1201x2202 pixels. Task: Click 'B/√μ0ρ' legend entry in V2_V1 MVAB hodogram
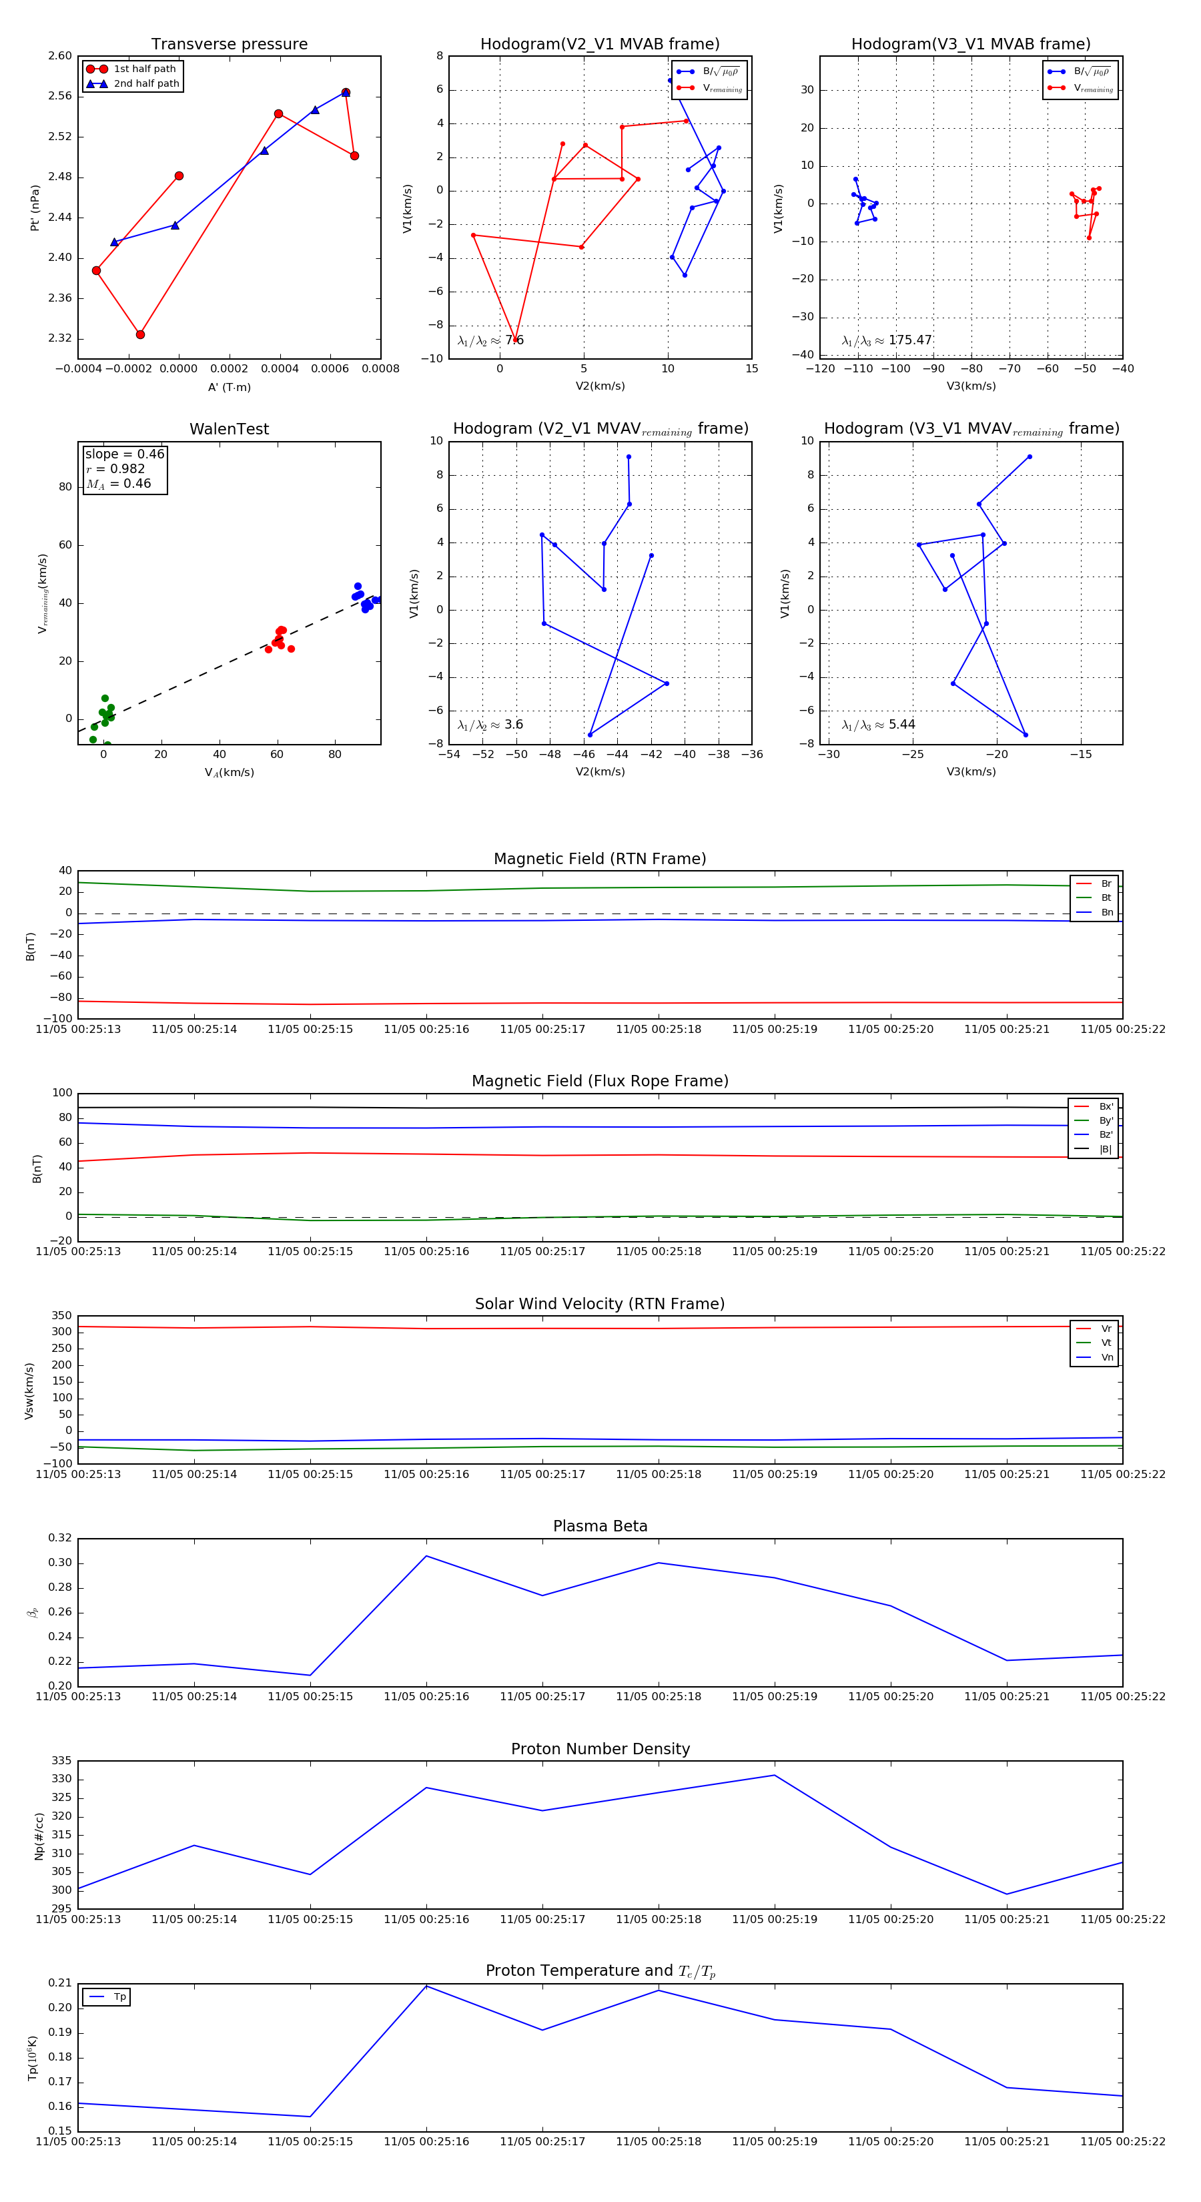[709, 72]
